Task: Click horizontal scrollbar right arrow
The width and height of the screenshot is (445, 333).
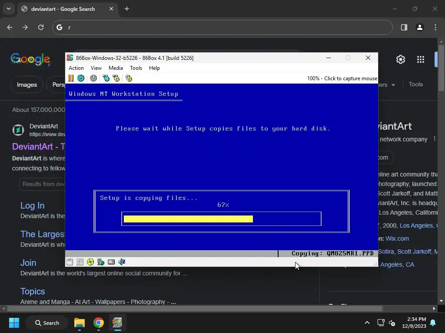Action: point(434,308)
